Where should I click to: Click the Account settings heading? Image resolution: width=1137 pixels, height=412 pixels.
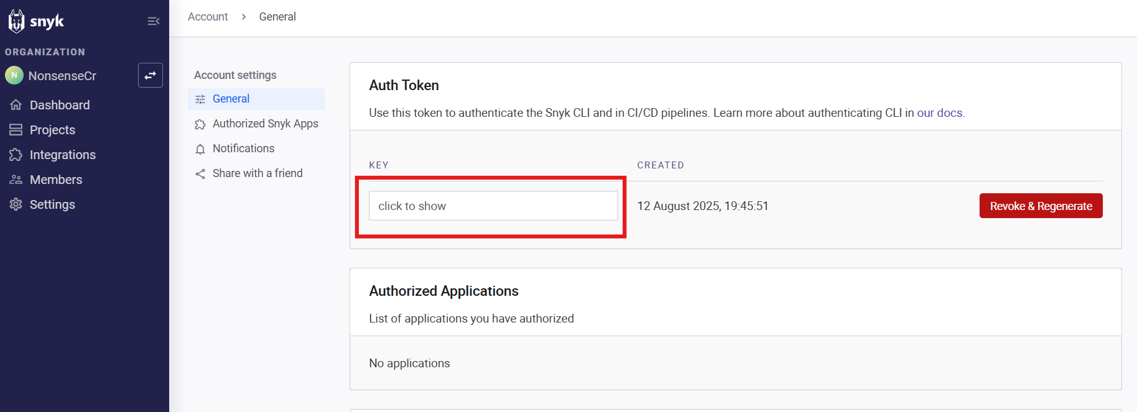(235, 75)
